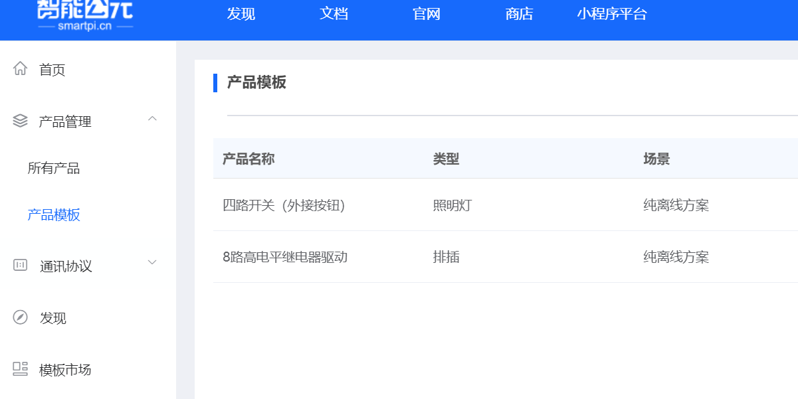The width and height of the screenshot is (798, 399).
Task: Click the home icon next to 首页 text
Action: pyautogui.click(x=19, y=69)
